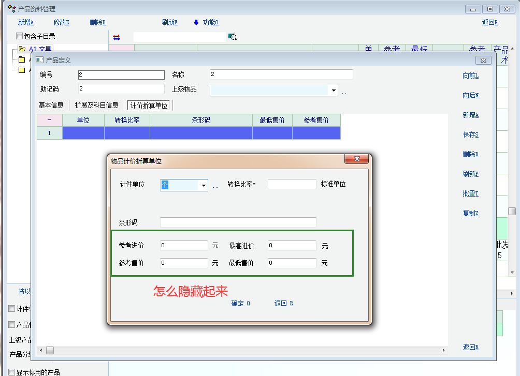Click the blue down-arrow 功能 icon

(196, 22)
